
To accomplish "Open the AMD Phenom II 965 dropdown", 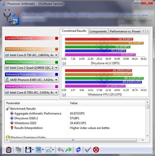I will pyautogui.click(x=31, y=80).
